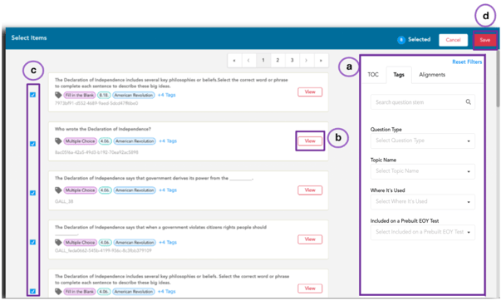Switch to the Tags tab
This screenshot has height=301, width=501.
click(x=399, y=75)
